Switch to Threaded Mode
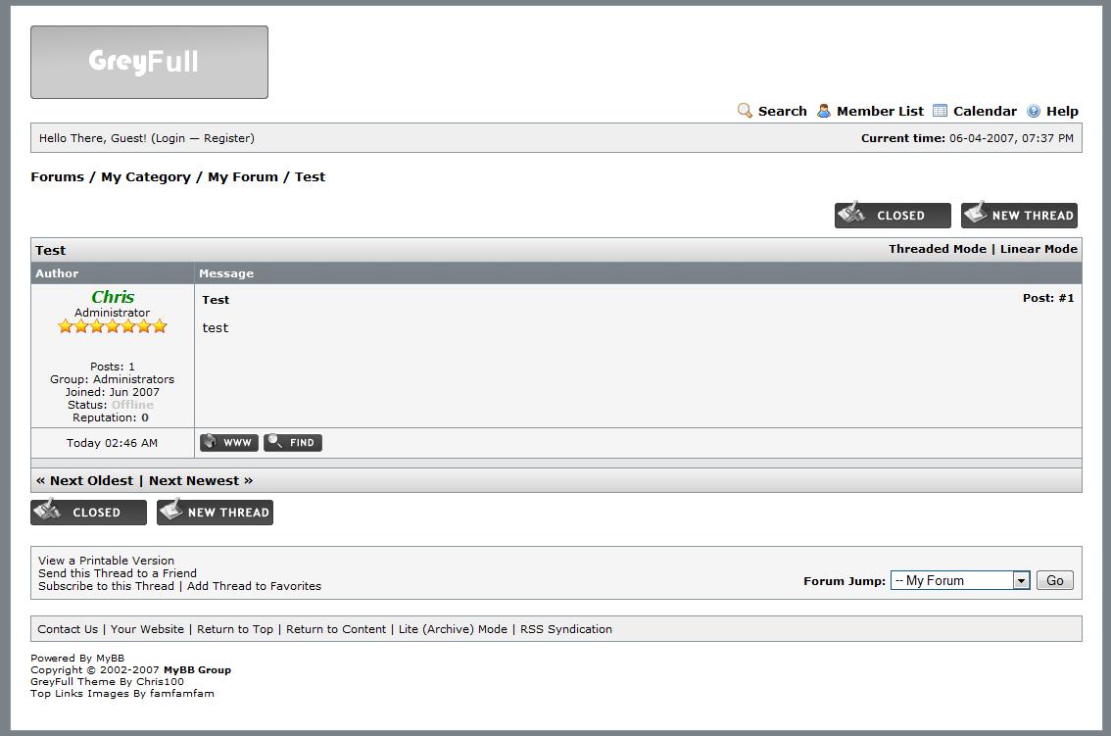This screenshot has height=736, width=1111. (937, 249)
